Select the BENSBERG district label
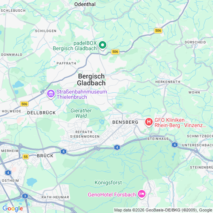This screenshot has width=213, height=213. click(x=125, y=122)
